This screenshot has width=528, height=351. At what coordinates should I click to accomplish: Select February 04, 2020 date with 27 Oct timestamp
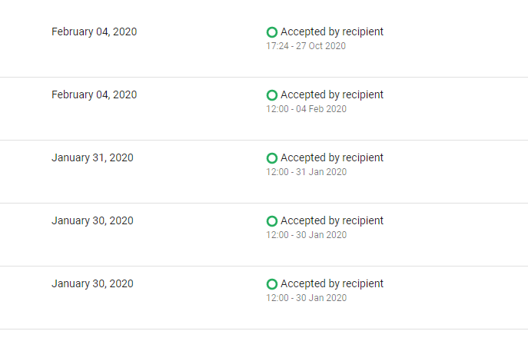[x=95, y=31]
